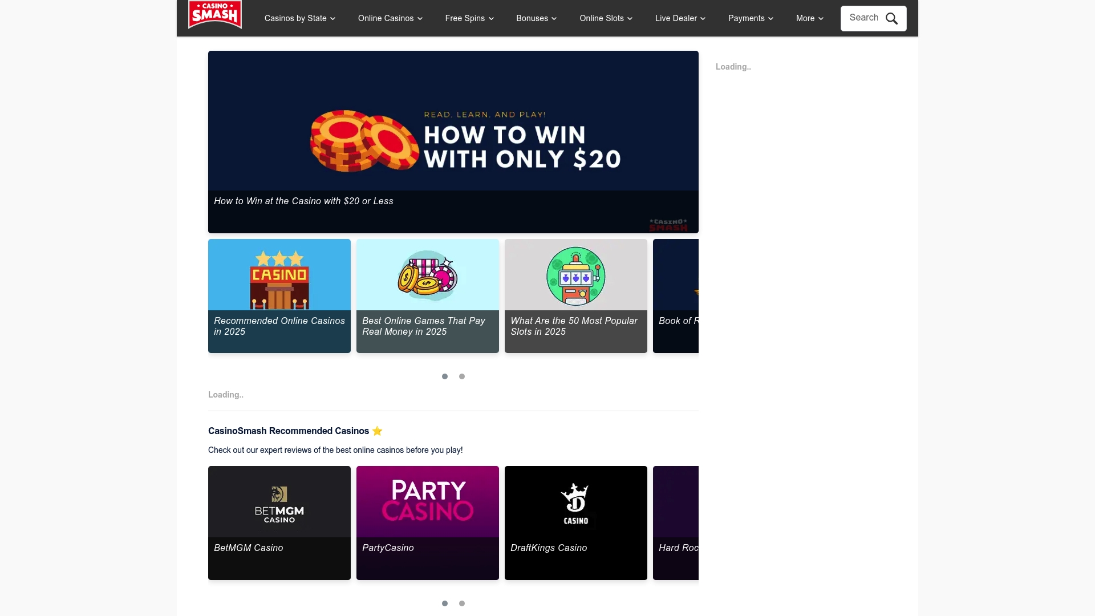Image resolution: width=1095 pixels, height=616 pixels.
Task: Click the coins and chips card image
Action: pyautogui.click(x=428, y=275)
